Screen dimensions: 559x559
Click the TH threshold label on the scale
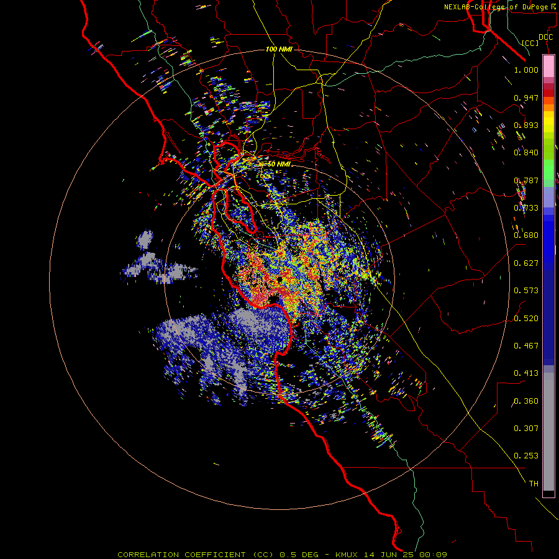(x=534, y=483)
